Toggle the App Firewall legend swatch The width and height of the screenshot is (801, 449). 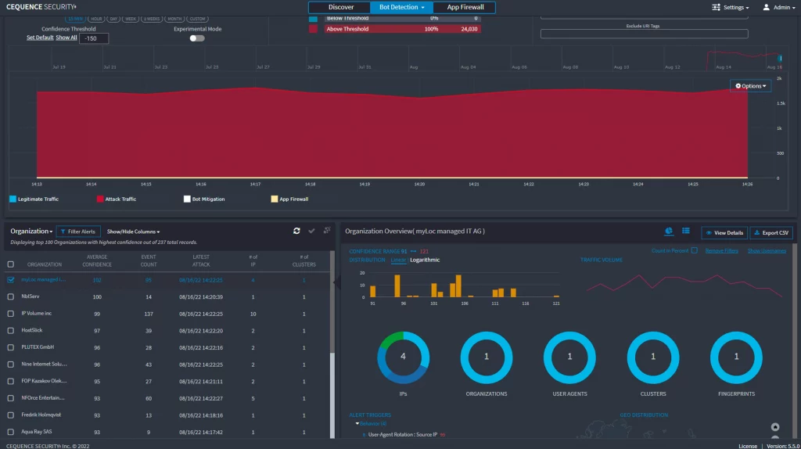(x=275, y=199)
